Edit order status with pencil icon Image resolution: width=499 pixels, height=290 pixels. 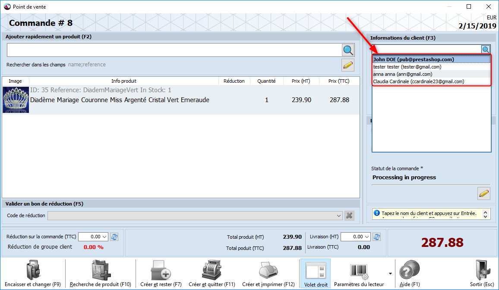(x=484, y=193)
